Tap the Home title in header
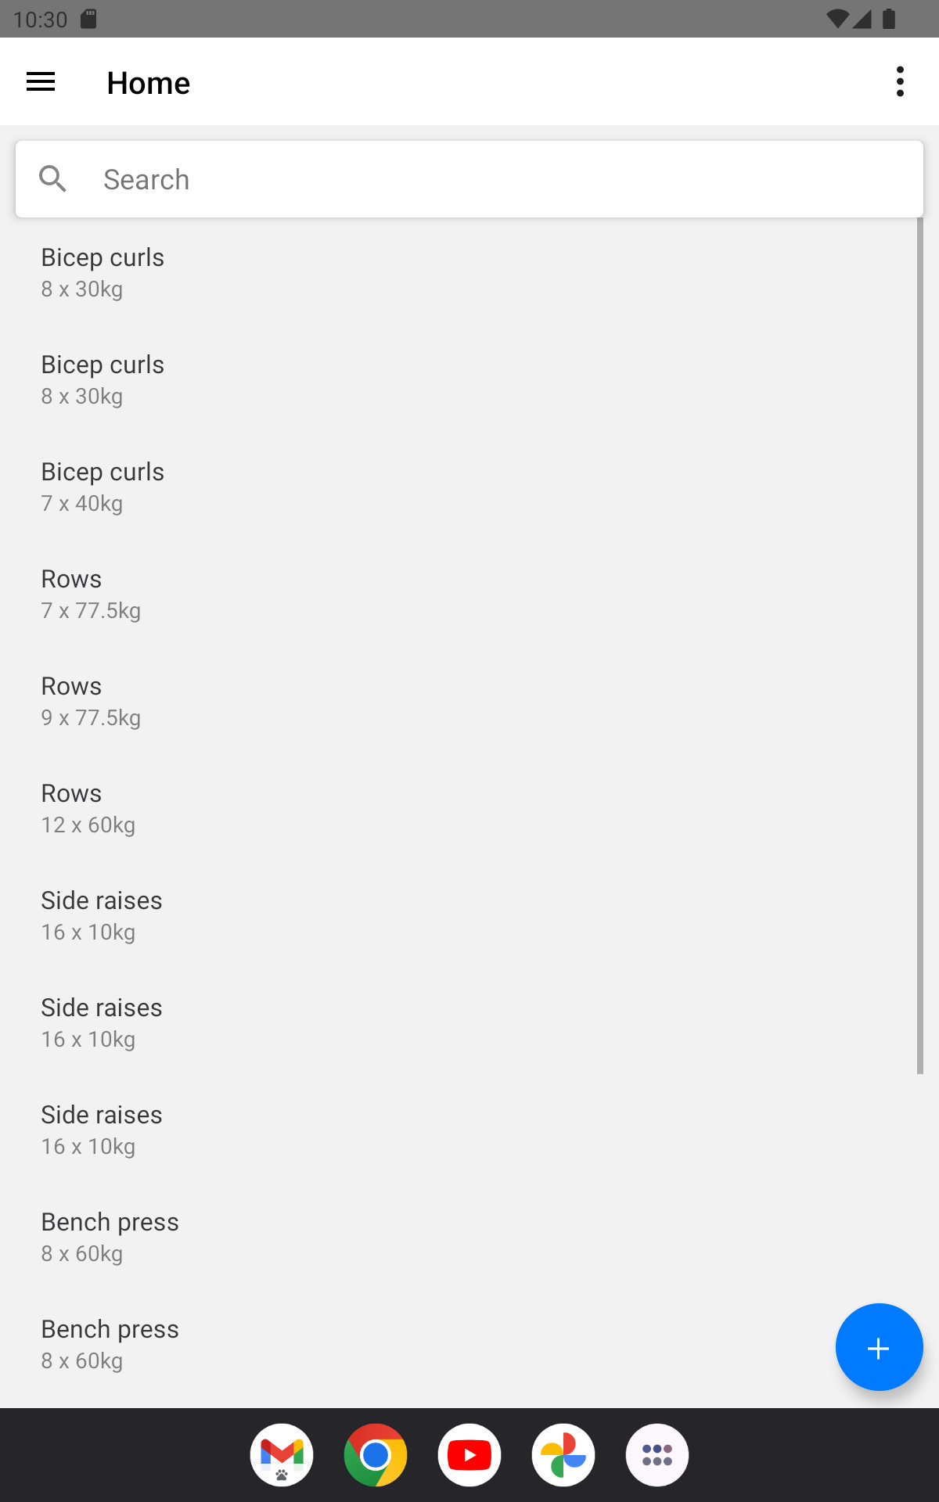Image resolution: width=939 pixels, height=1502 pixels. point(149,83)
